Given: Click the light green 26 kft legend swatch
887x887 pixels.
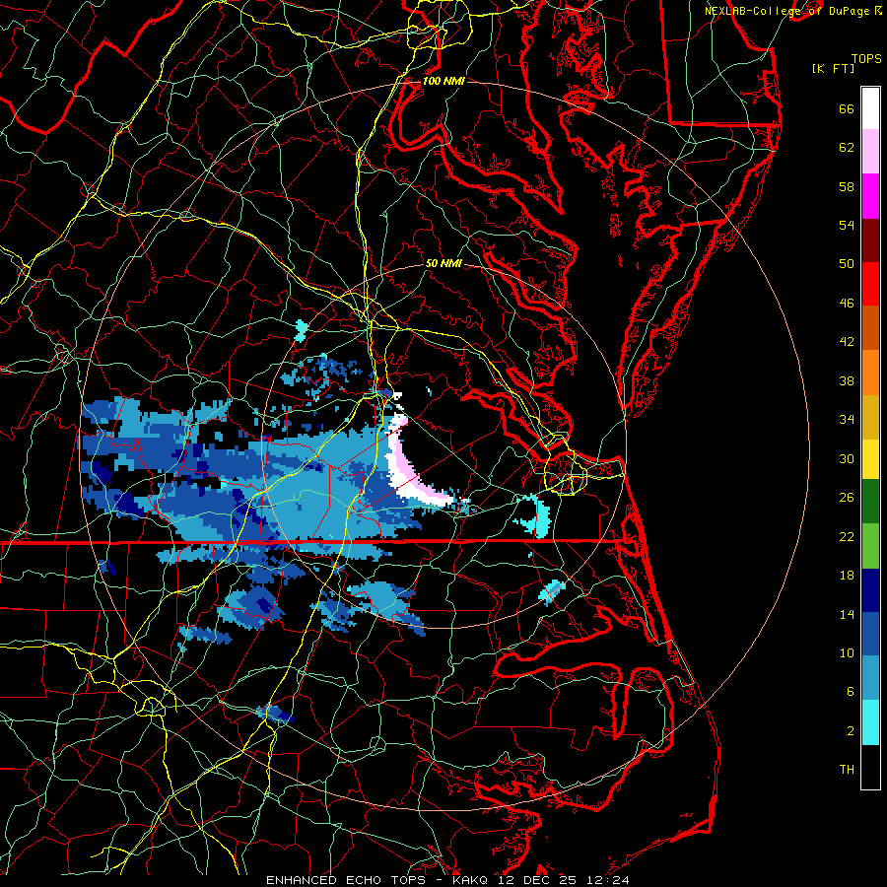Looking at the screenshot, I should tap(870, 546).
